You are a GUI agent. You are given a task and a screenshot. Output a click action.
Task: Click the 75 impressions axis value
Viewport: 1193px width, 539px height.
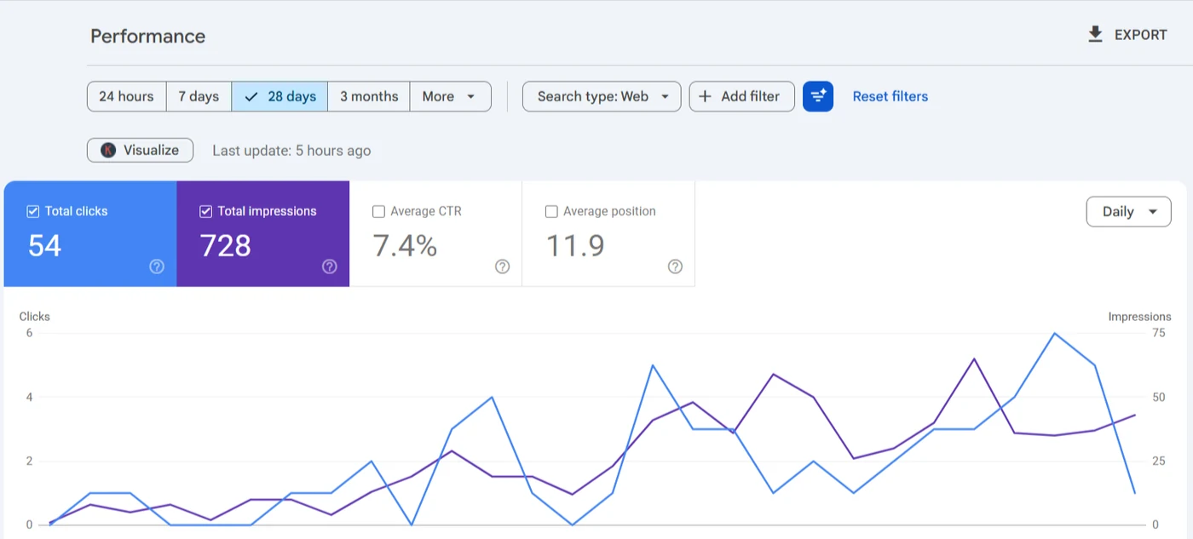click(x=1158, y=333)
